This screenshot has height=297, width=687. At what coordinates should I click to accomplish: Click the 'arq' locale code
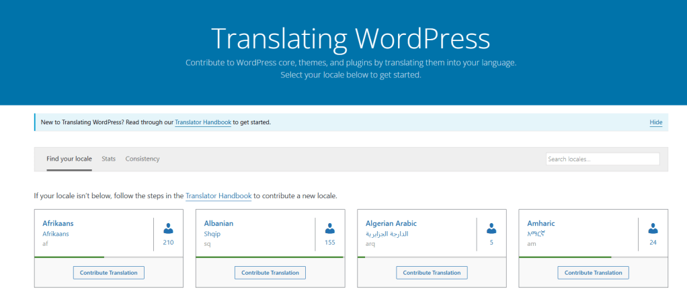(x=370, y=244)
